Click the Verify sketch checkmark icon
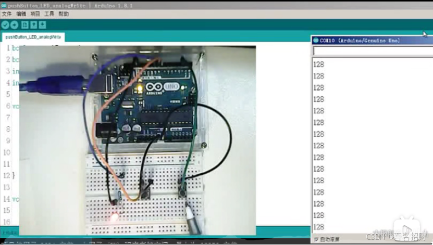Image resolution: width=433 pixels, height=245 pixels. [x=5, y=25]
